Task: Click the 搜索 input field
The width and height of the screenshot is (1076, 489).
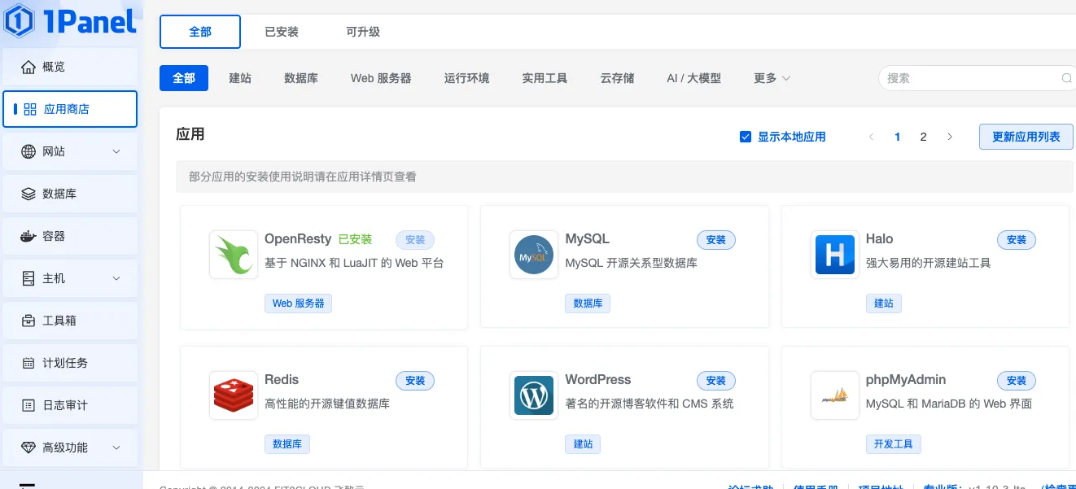Action: (x=977, y=78)
